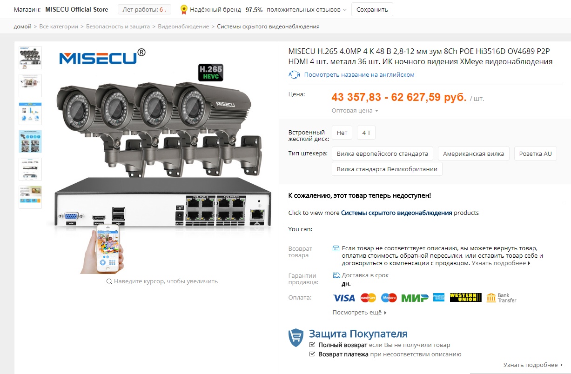The height and width of the screenshot is (374, 571).
Task: Select the first product thumbnail image
Action: coord(30,58)
